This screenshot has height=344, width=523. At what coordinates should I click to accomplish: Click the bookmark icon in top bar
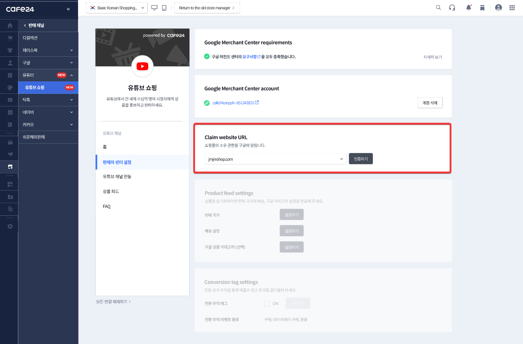pos(482,8)
